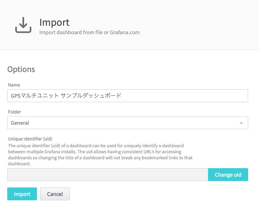Click 'between multiple Grafana installs' help text
The image size is (259, 212).
[x=42, y=152]
